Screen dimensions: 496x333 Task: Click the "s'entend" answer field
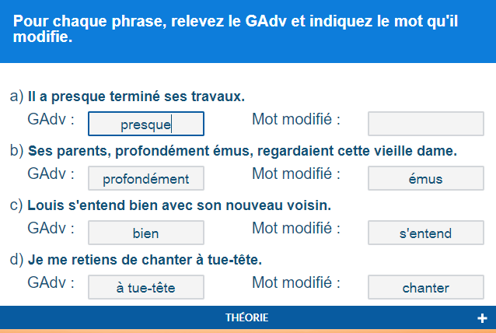[x=425, y=233]
